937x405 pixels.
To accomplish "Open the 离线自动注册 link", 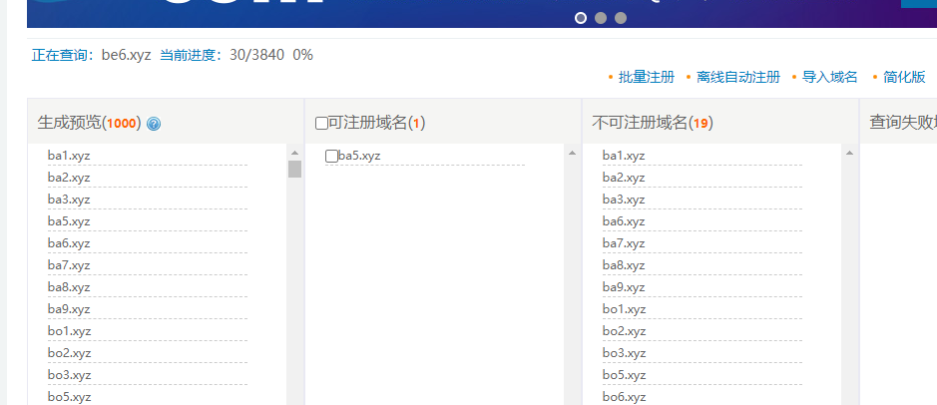I will (738, 77).
